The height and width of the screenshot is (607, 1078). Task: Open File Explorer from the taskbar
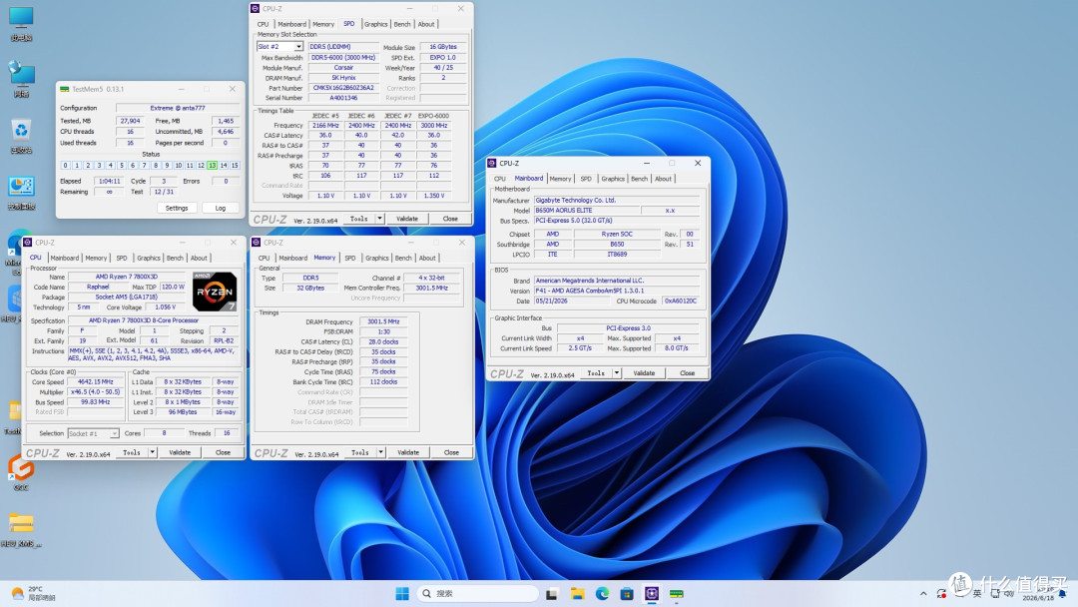578,593
